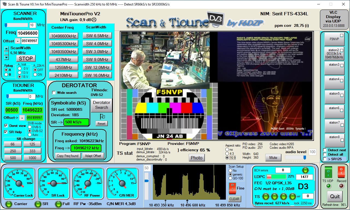Mute the audio
Image resolution: width=350 pixels, height=210 pixels.
pyautogui.click(x=273, y=157)
